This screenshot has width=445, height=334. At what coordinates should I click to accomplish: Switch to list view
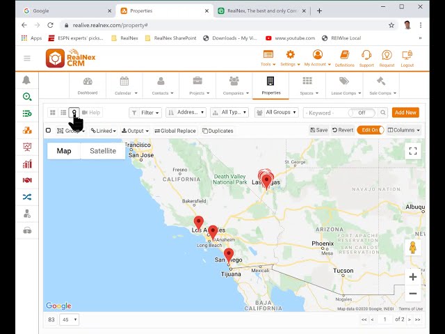point(63,113)
